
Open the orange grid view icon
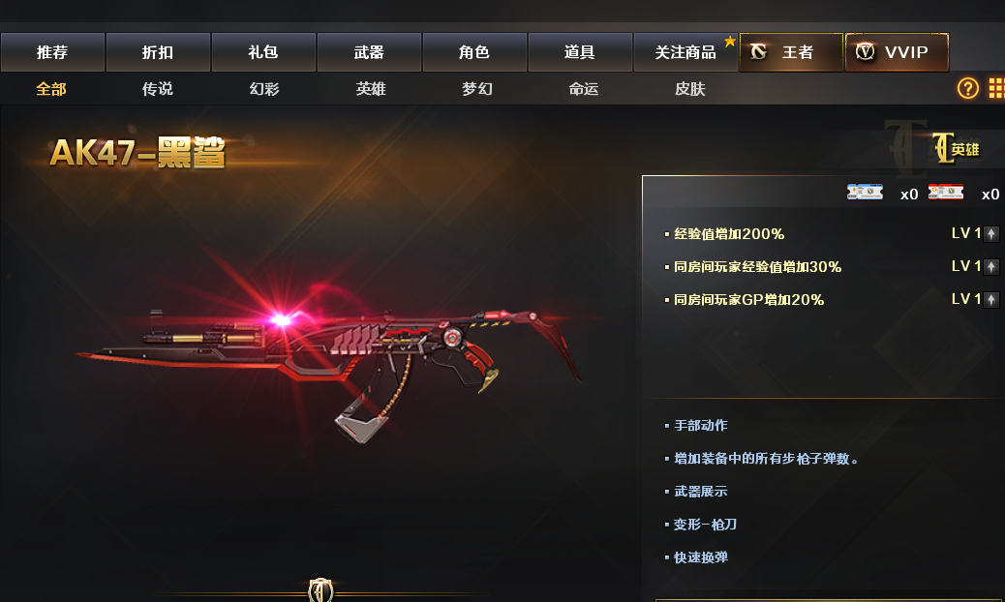pyautogui.click(x=996, y=88)
